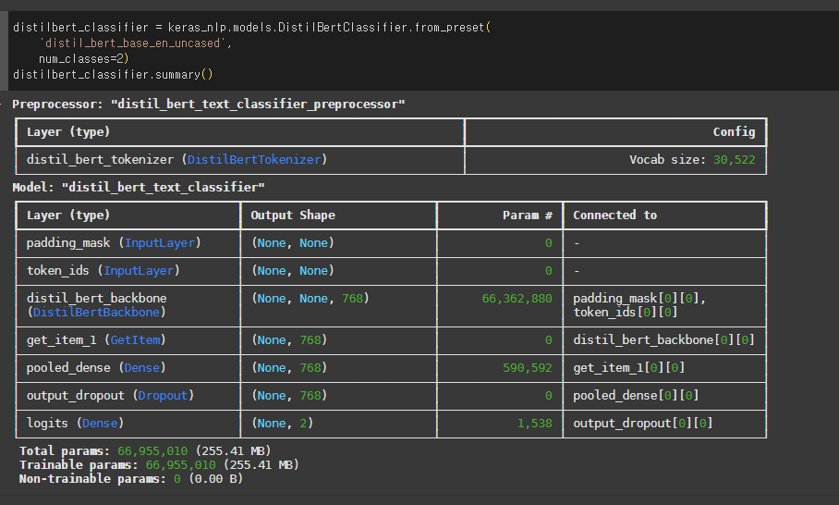Image resolution: width=839 pixels, height=505 pixels.
Task: Click the 'distil_bert_base_en_uncased' string in code
Action: tap(132, 43)
